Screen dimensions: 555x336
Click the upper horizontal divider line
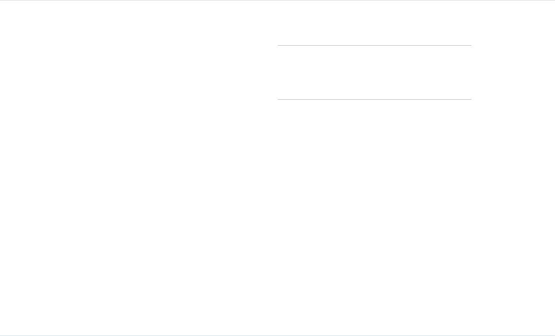[x=374, y=45]
